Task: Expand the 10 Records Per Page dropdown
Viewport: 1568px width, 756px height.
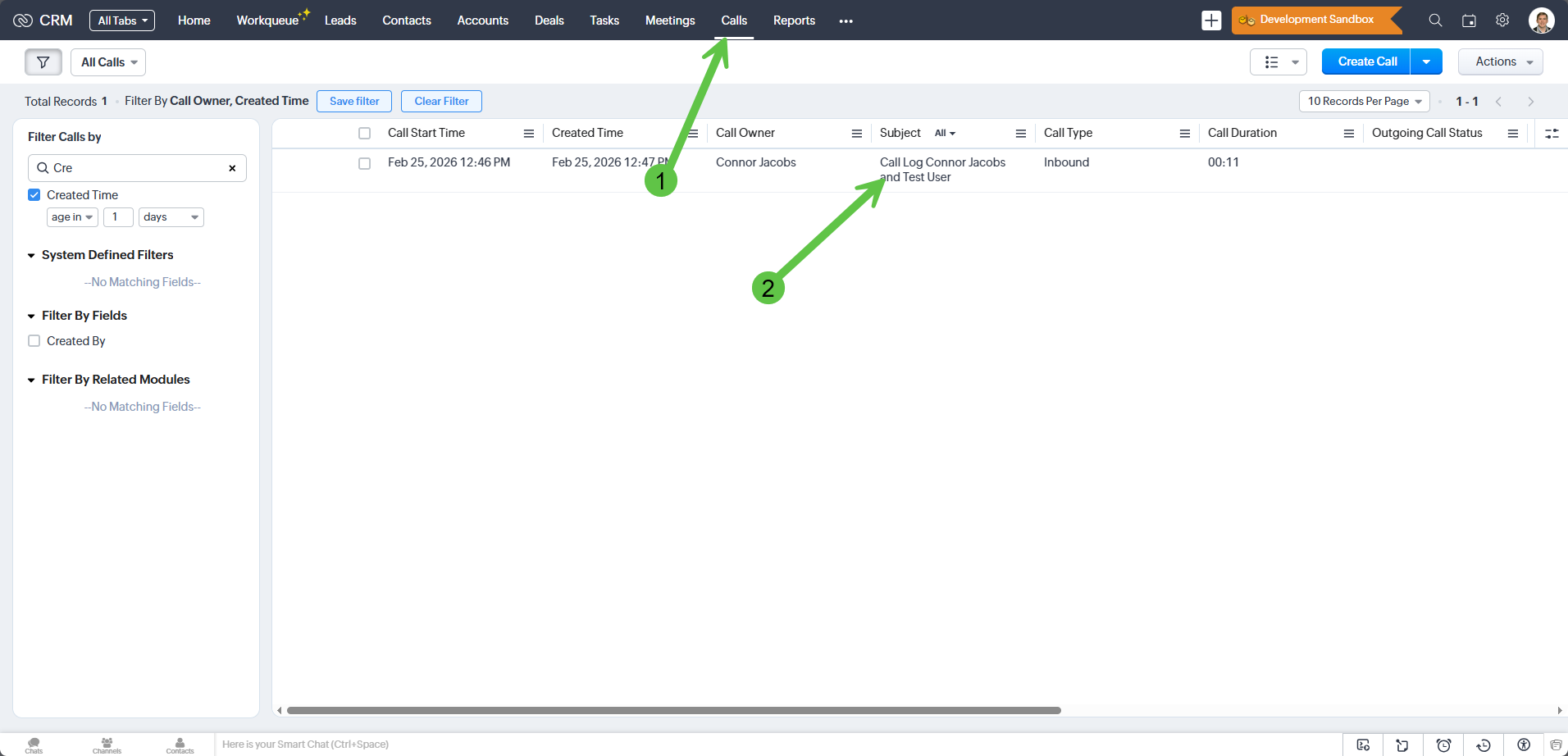Action: [1364, 101]
